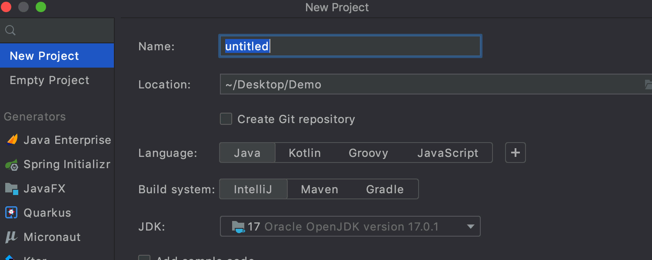Click the Quarkus generator icon
The width and height of the screenshot is (652, 260).
click(x=12, y=213)
